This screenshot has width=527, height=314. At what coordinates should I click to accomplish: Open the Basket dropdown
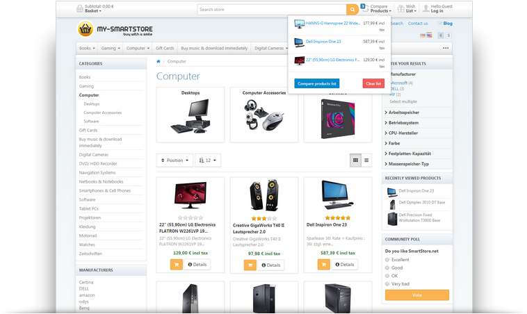tap(93, 11)
